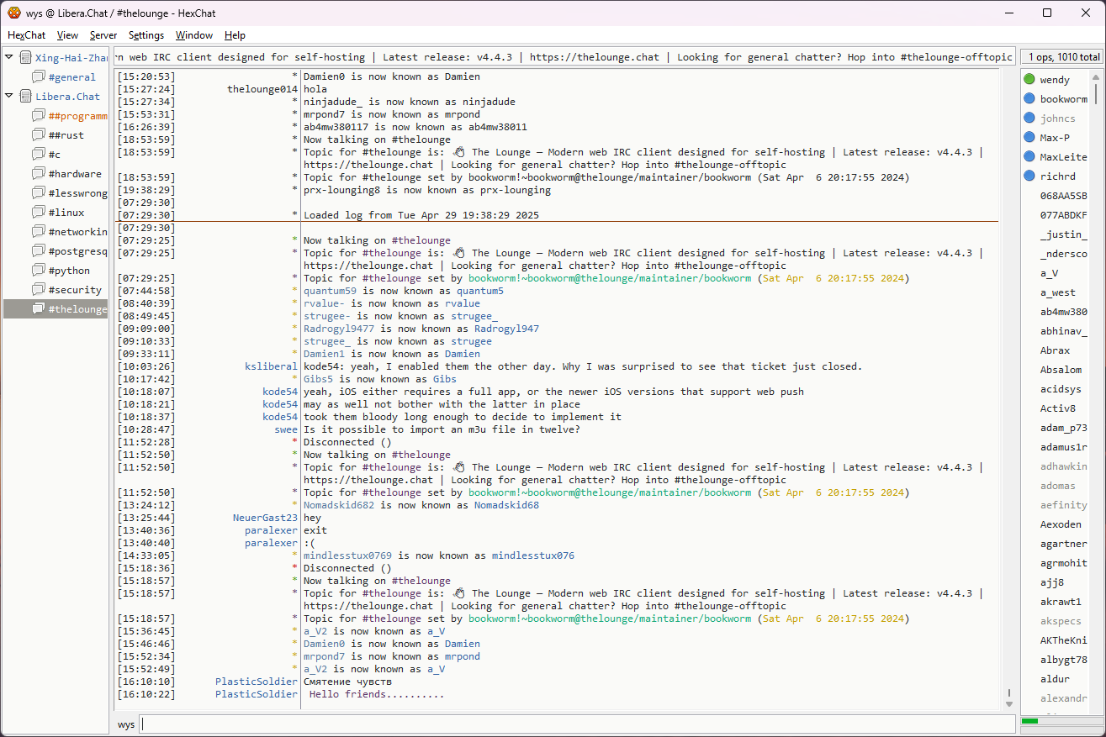Click the Xing-Hai-Zhan server icon
The image size is (1106, 737).
coord(25,58)
